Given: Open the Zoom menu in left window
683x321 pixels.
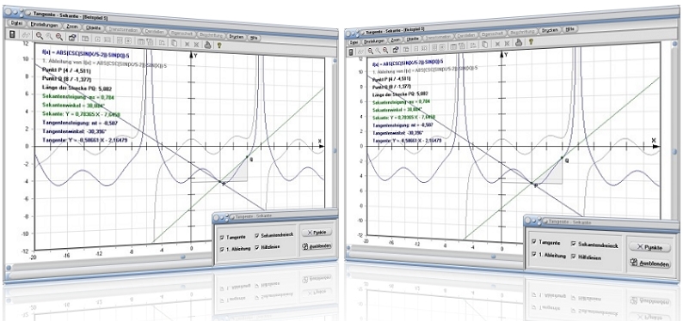Looking at the screenshot, I should 72,26.
